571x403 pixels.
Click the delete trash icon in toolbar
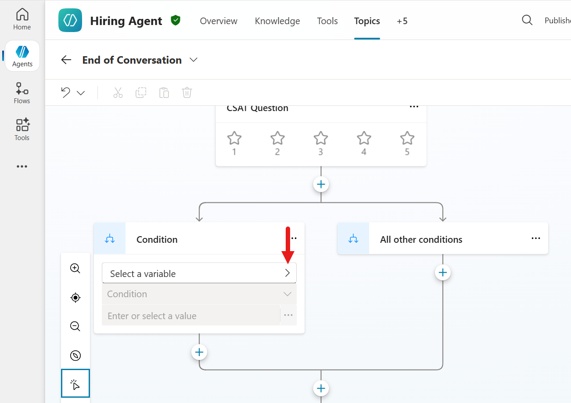[x=187, y=93]
